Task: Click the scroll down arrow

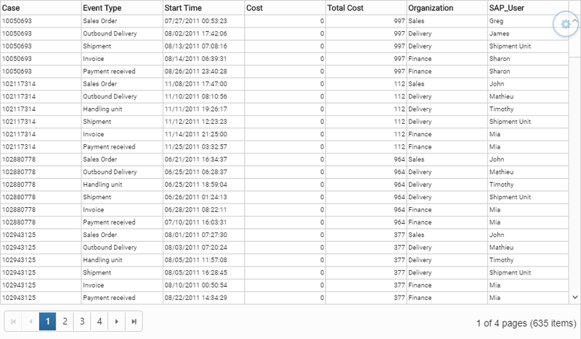Action: point(574,297)
